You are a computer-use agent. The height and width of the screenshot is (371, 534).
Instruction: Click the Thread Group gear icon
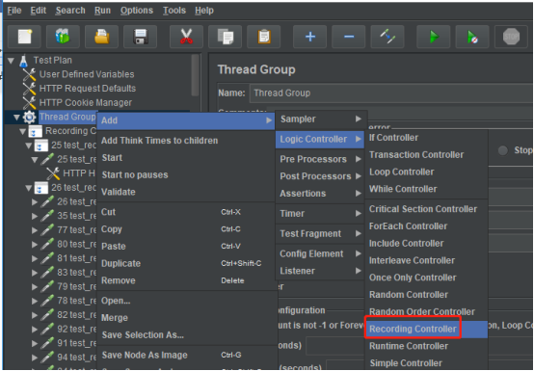point(29,118)
